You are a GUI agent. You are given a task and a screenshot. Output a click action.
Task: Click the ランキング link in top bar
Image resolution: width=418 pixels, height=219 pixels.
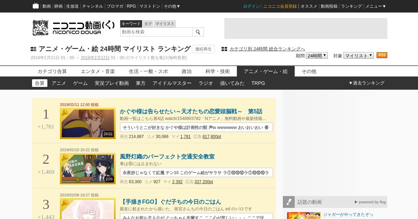point(351,6)
